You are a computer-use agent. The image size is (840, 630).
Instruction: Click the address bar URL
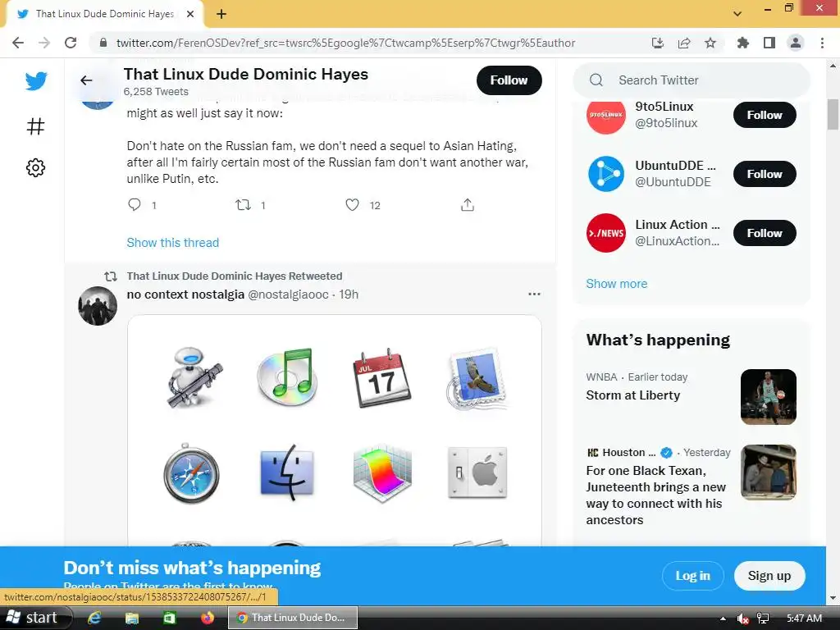pyautogui.click(x=345, y=43)
